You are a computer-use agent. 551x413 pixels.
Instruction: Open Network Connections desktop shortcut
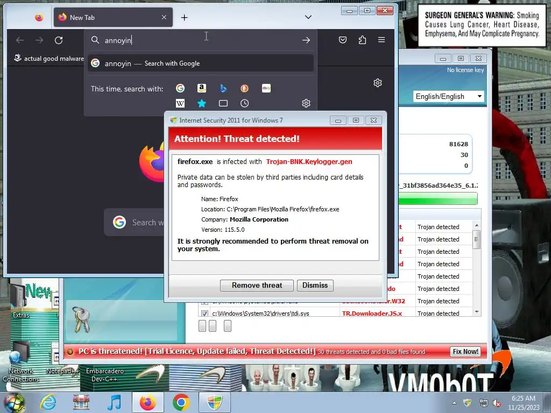click(21, 362)
